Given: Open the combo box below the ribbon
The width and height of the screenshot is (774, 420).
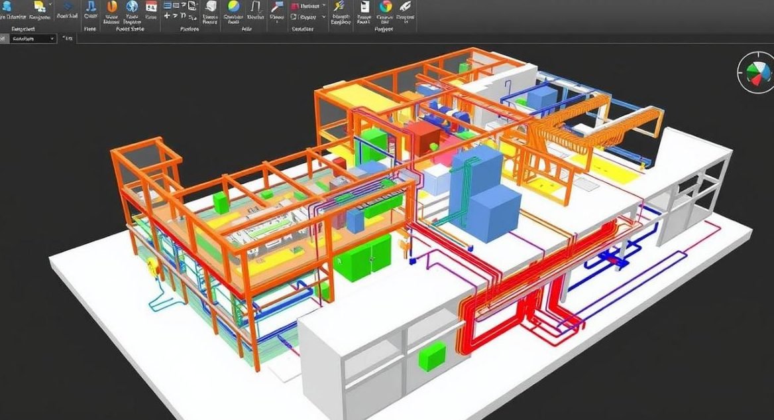Looking at the screenshot, I should (x=32, y=38).
